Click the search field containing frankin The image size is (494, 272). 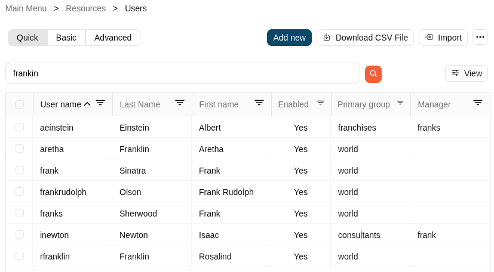(182, 73)
